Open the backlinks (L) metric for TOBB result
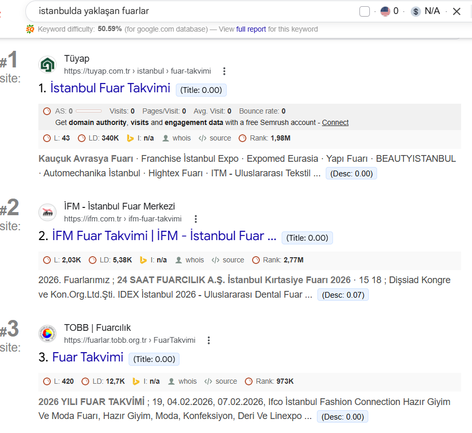The image size is (472, 433). [62, 381]
